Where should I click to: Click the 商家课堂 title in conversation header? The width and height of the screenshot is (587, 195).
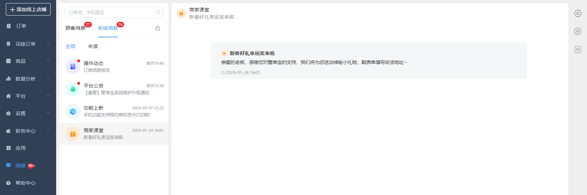point(199,10)
